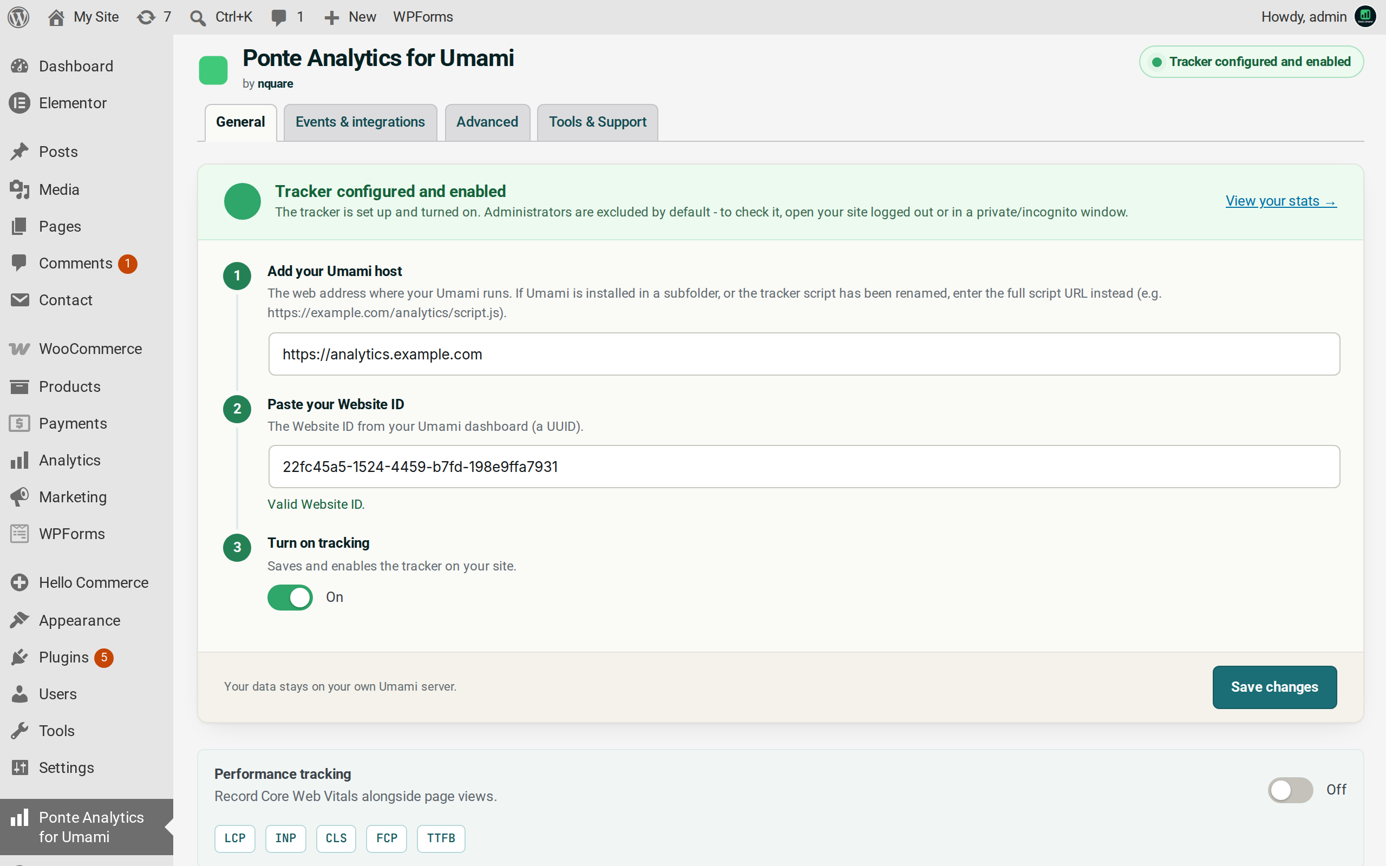Open Dashboard via its gauge icon
This screenshot has width=1386, height=866.
point(19,66)
